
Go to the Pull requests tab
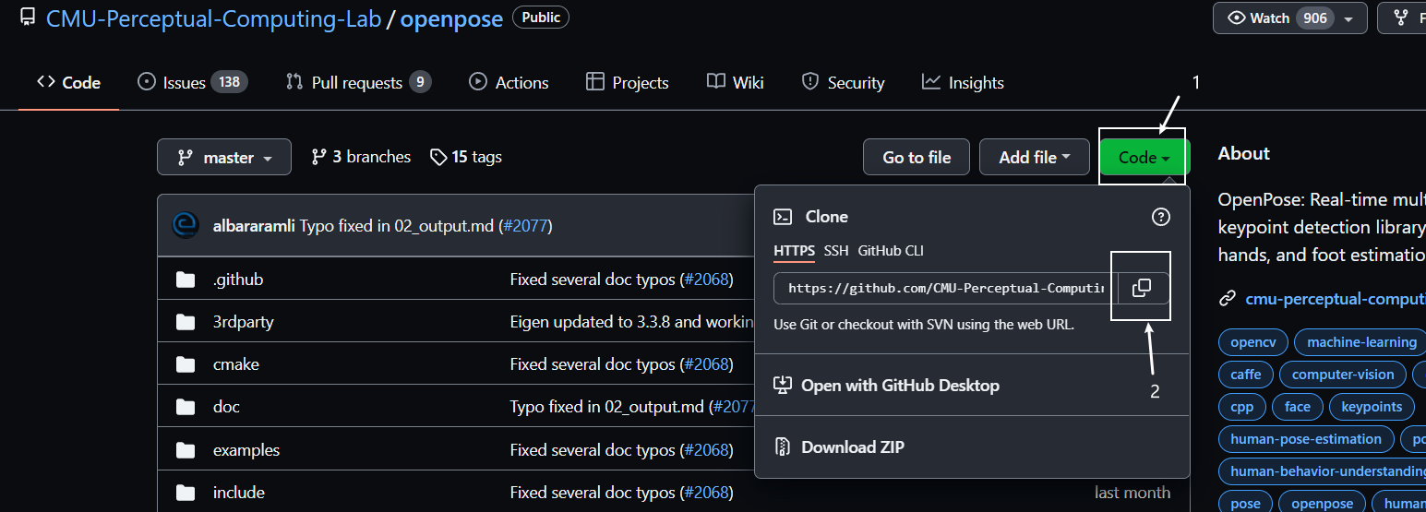pos(358,82)
